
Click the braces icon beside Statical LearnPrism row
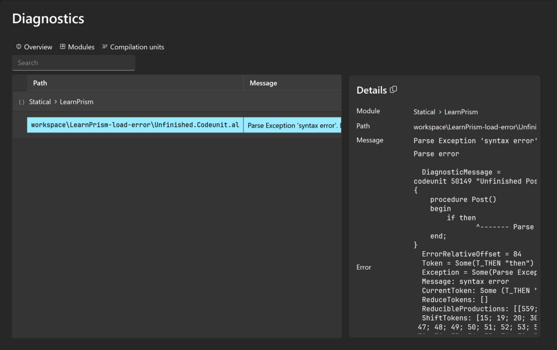coord(21,102)
